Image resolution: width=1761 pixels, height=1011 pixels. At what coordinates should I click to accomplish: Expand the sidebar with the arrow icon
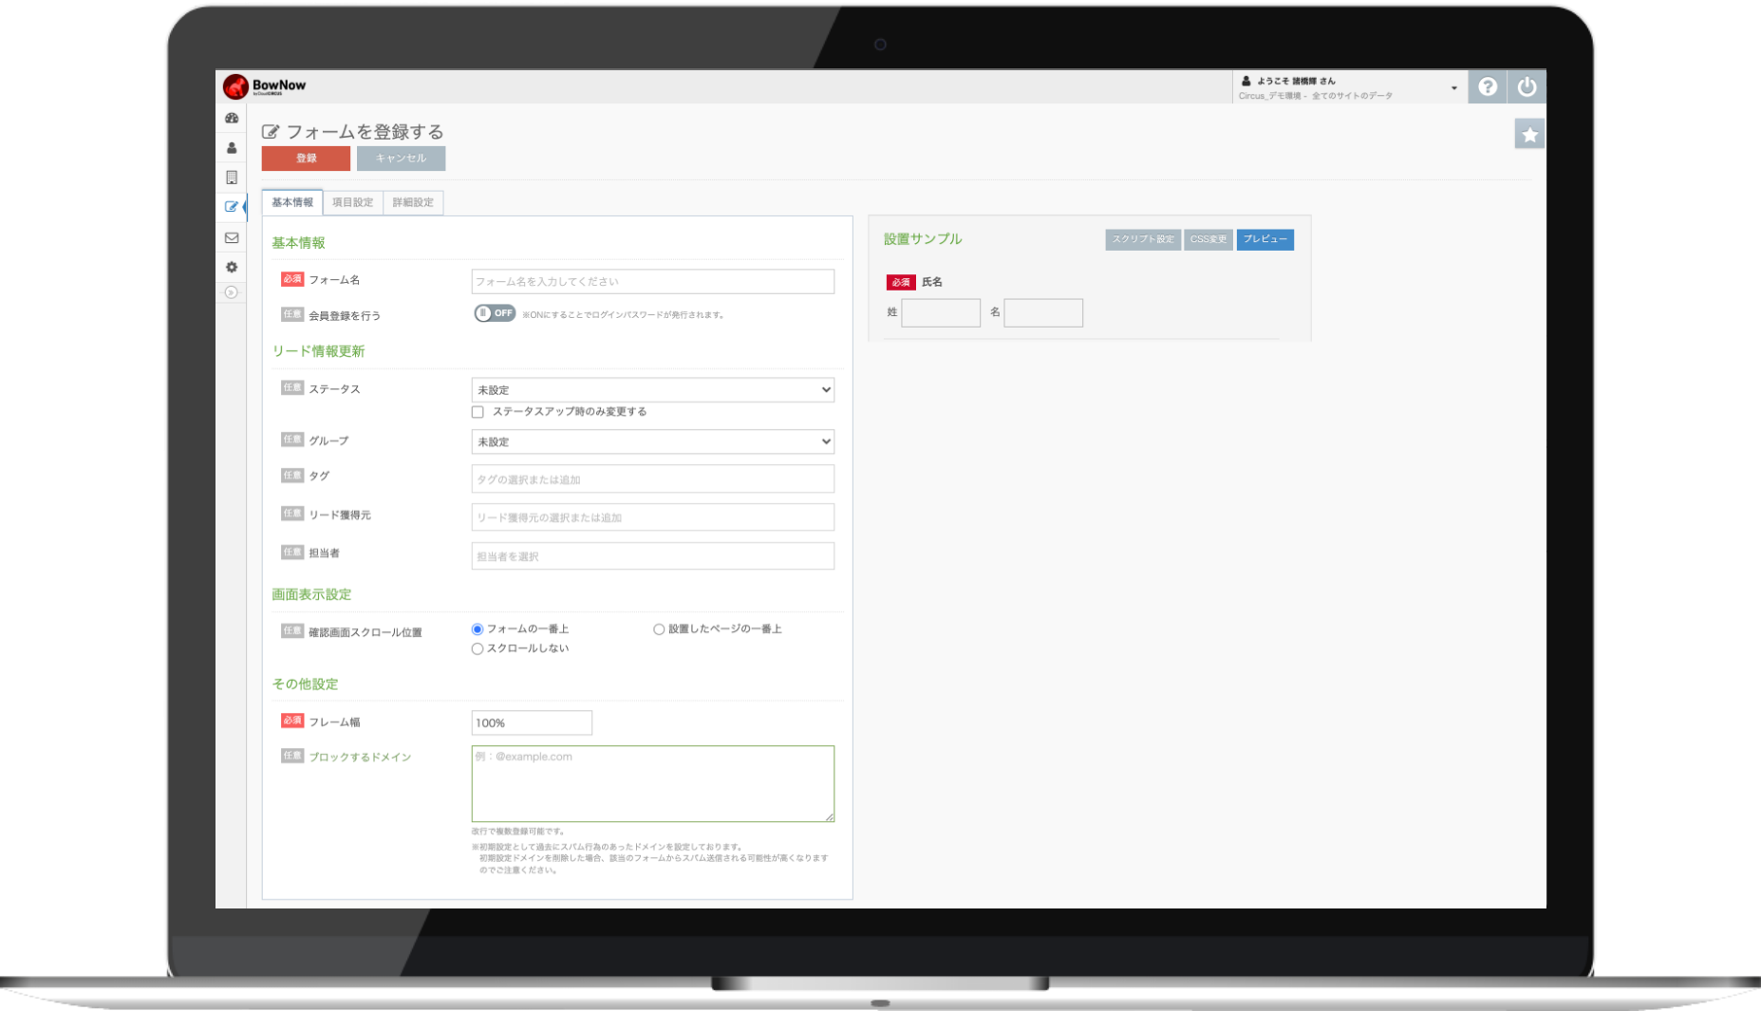[231, 292]
